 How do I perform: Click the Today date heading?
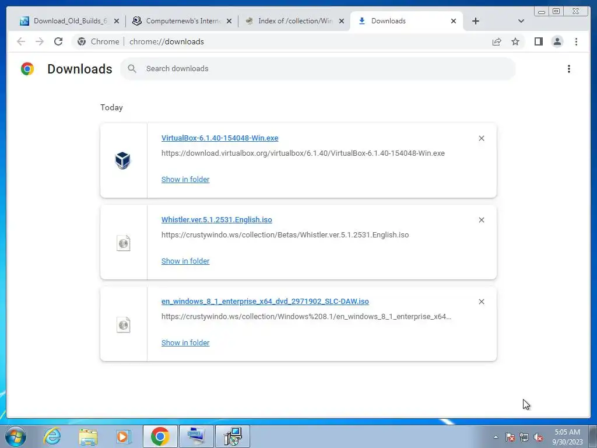click(111, 107)
